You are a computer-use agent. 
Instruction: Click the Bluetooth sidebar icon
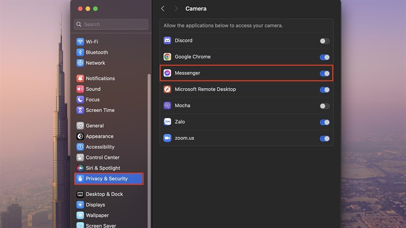coord(80,52)
